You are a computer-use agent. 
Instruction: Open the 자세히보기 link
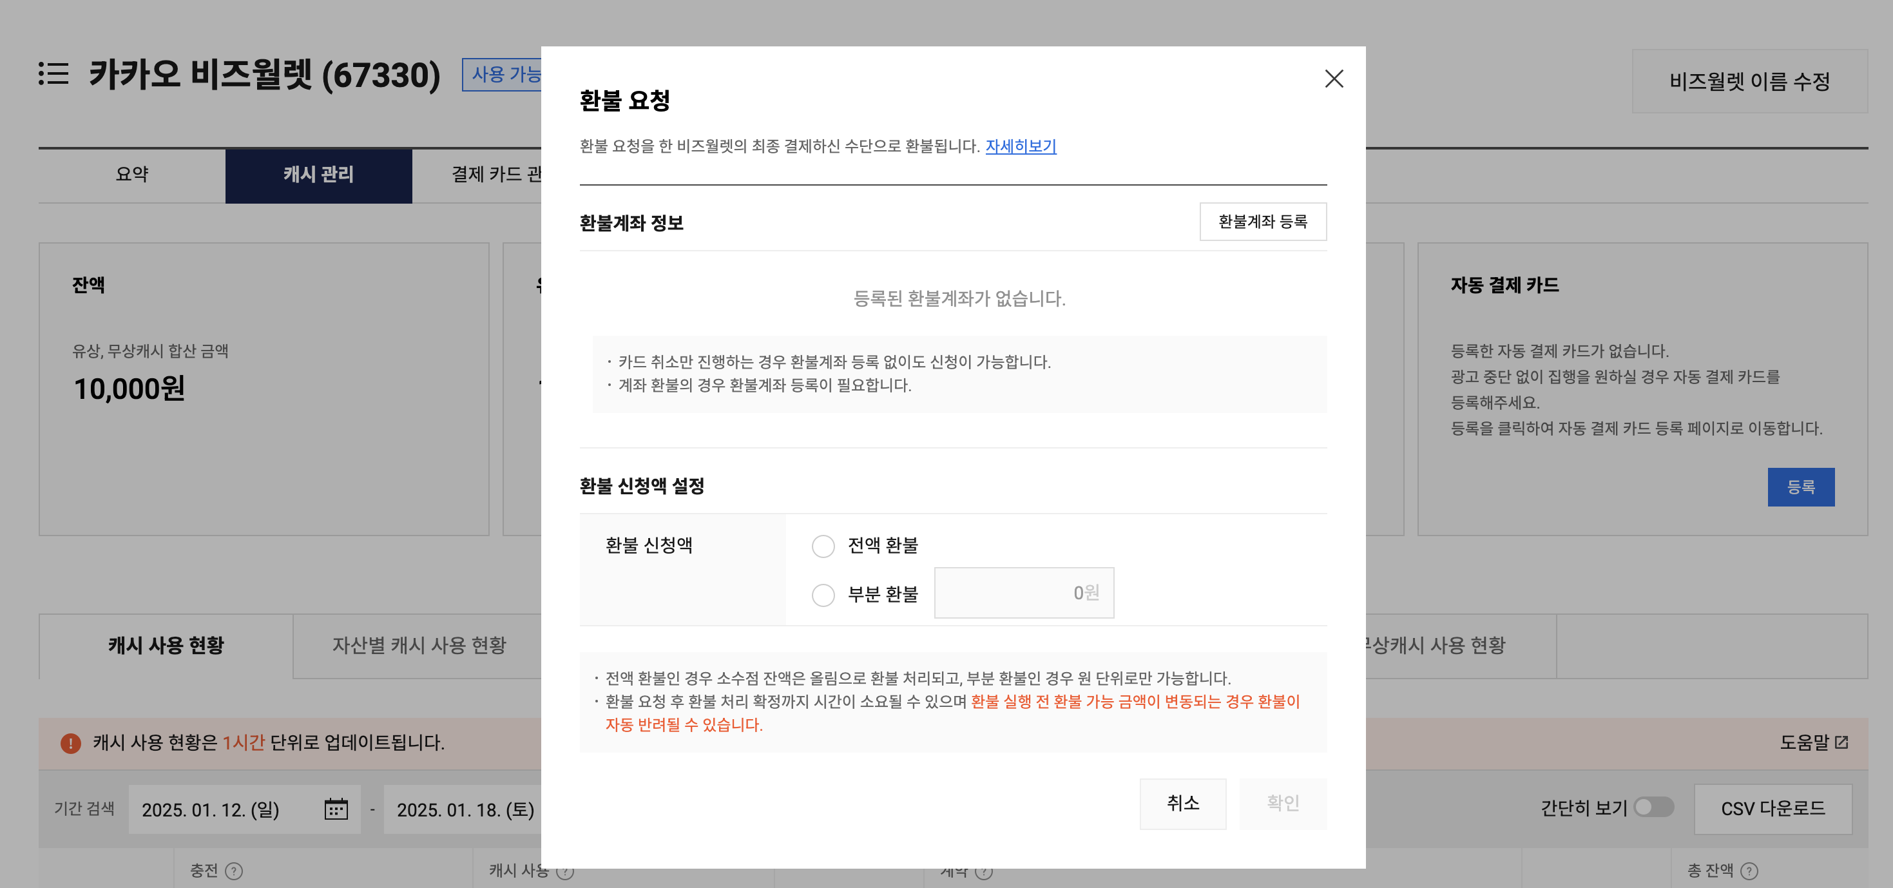coord(1020,146)
